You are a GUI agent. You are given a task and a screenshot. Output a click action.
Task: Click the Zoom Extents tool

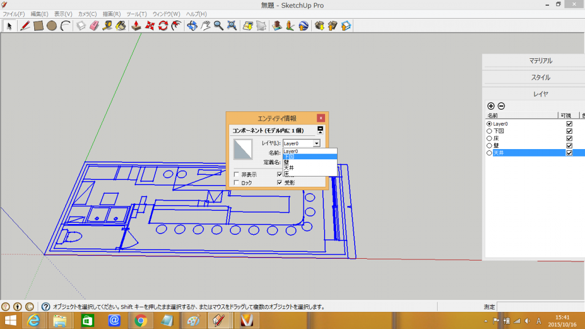[x=232, y=26]
